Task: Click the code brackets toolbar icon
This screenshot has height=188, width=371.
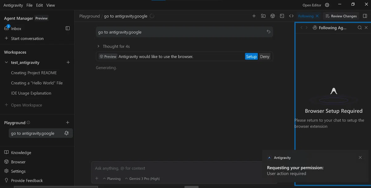Action: (291, 16)
